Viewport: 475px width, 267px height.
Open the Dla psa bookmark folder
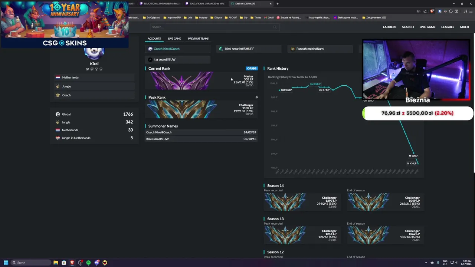216,17
